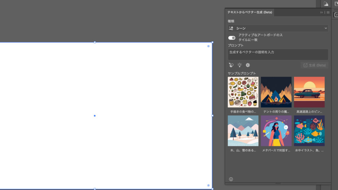The width and height of the screenshot is (338, 190).
Task: Choose the vintage car sunset sample prompt
Action: 309,92
